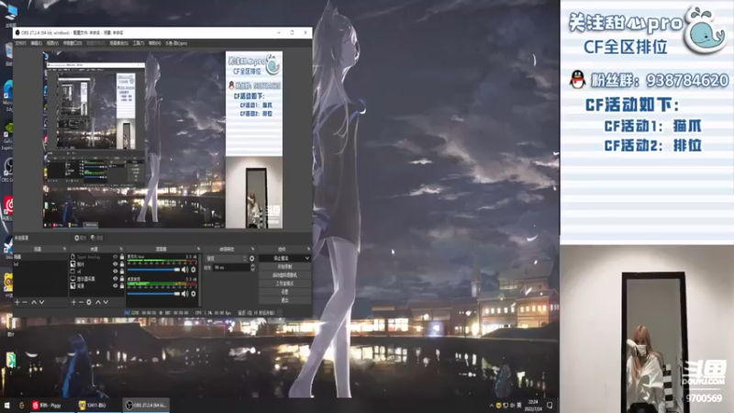Pop out the 混音器 dock panel
The height and width of the screenshot is (413, 734).
tap(198, 249)
